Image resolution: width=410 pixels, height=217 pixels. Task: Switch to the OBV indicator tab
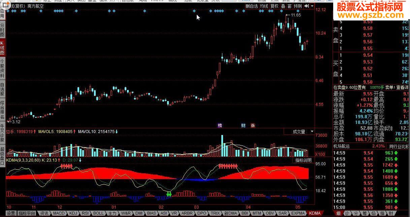click(270, 213)
